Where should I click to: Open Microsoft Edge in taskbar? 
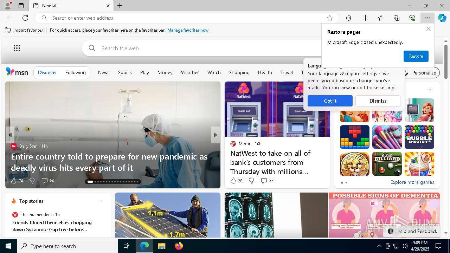(x=144, y=246)
